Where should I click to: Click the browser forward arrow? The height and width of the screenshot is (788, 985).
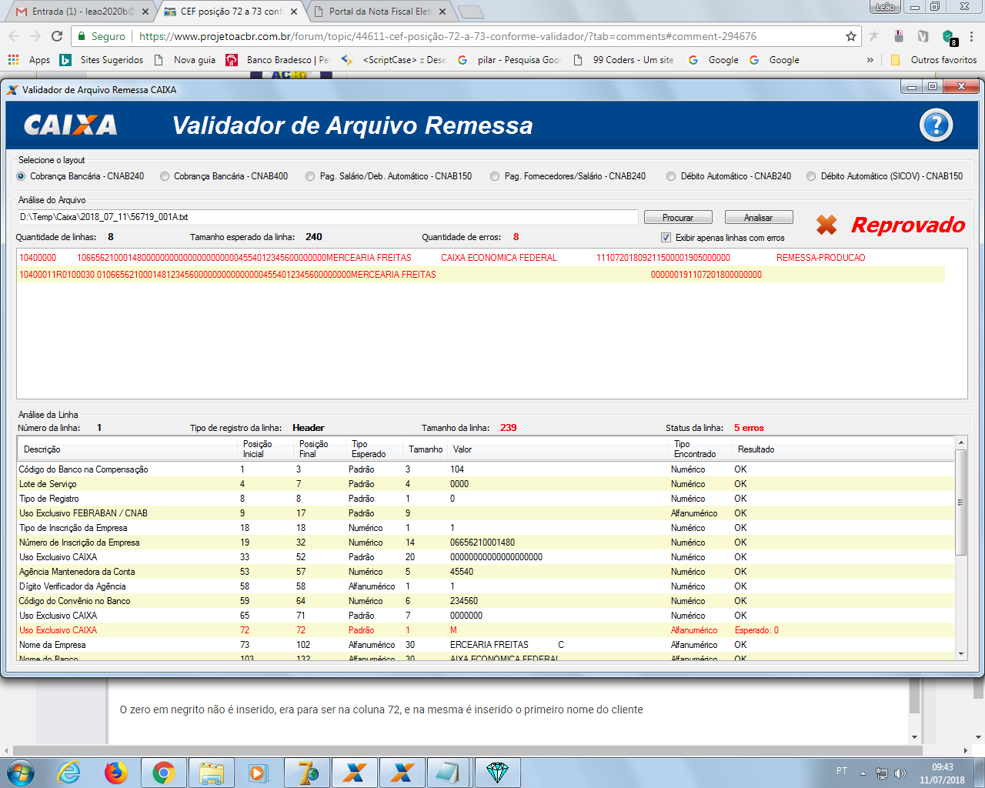coord(35,36)
